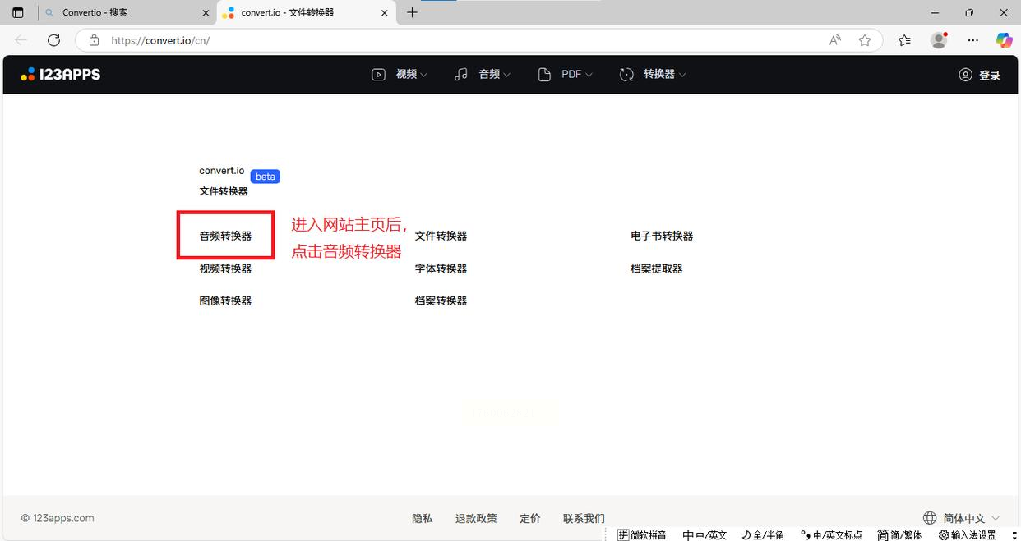Toggle 中/英文标点 punctuation mode
Screen dimensions: 1021x541
(831, 534)
